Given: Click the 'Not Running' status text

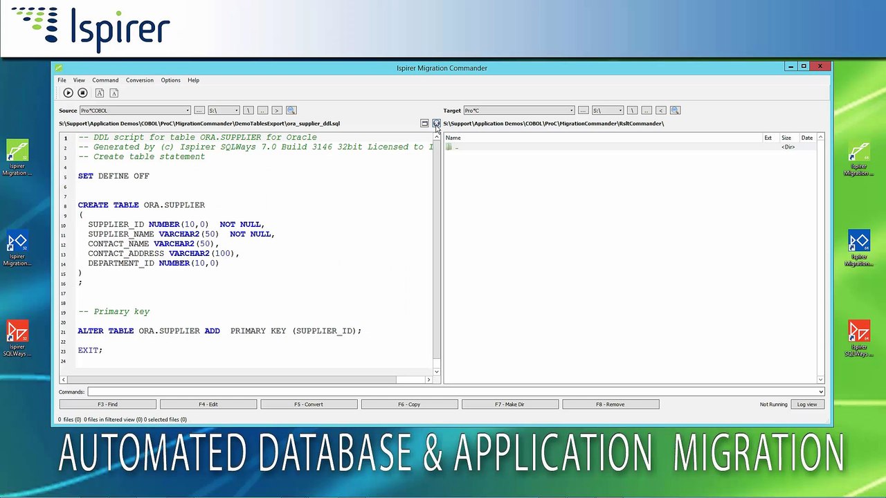Looking at the screenshot, I should pos(773,405).
